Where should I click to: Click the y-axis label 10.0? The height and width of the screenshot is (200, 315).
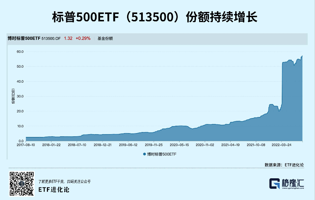[x=20, y=126]
